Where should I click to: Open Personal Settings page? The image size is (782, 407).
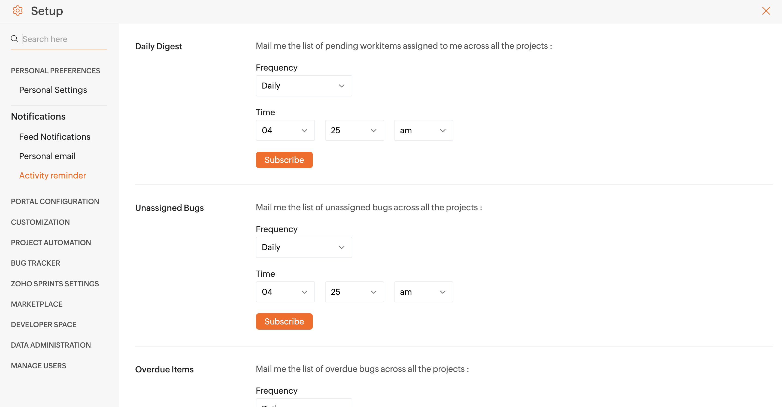click(53, 90)
